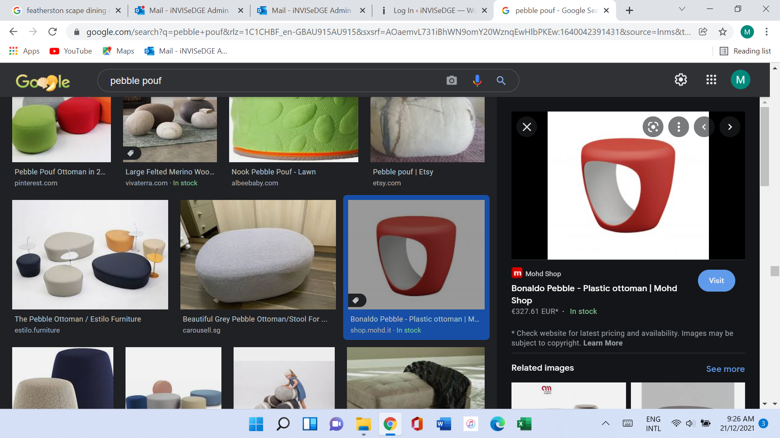Open the Maps bookmark
780x438 pixels.
118,51
